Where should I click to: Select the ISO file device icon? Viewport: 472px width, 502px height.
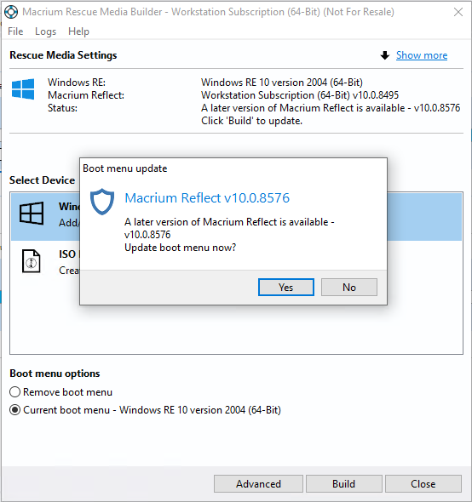(x=32, y=261)
